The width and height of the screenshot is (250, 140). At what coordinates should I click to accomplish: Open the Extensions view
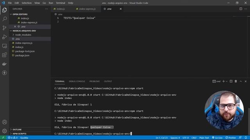(4, 55)
